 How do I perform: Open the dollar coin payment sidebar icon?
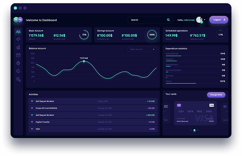18,79
